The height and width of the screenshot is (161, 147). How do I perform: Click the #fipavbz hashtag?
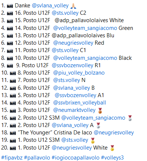point(12,158)
